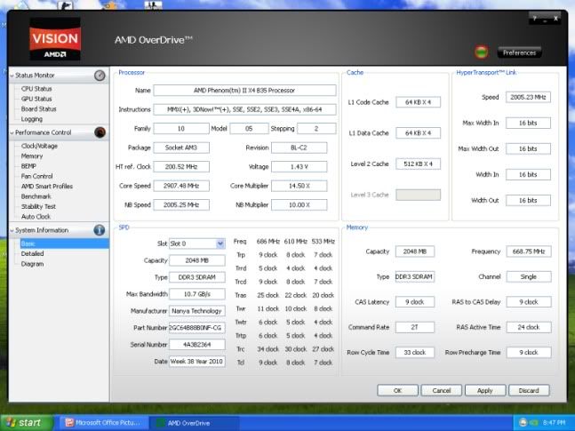
Task: Open Auto Clock page
Action: coord(36,217)
